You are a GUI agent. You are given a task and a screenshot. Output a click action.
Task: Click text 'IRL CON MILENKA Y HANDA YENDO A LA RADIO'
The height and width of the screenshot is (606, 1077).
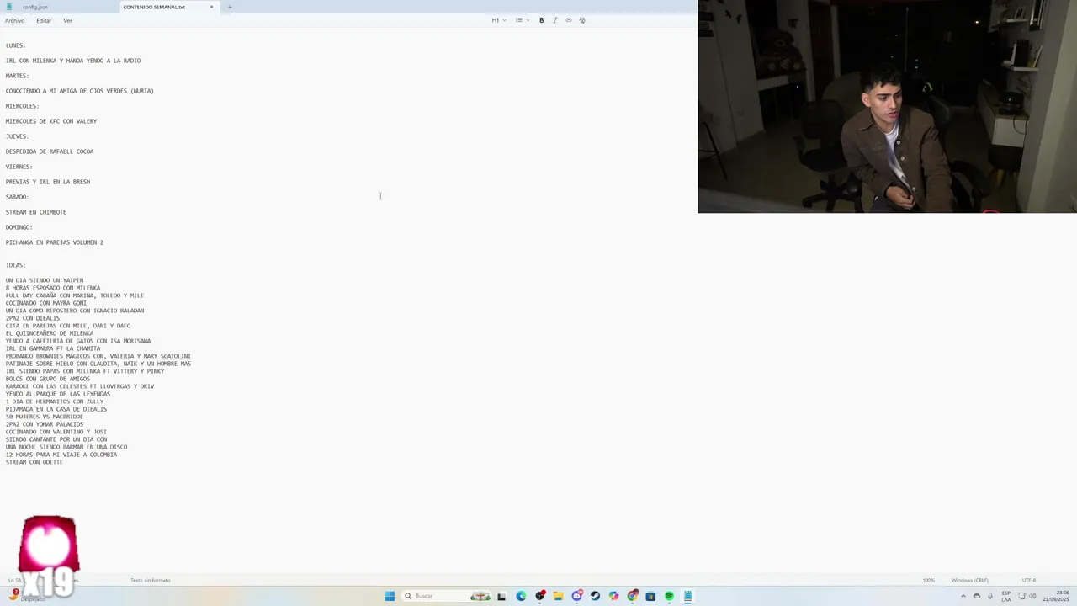(x=73, y=61)
